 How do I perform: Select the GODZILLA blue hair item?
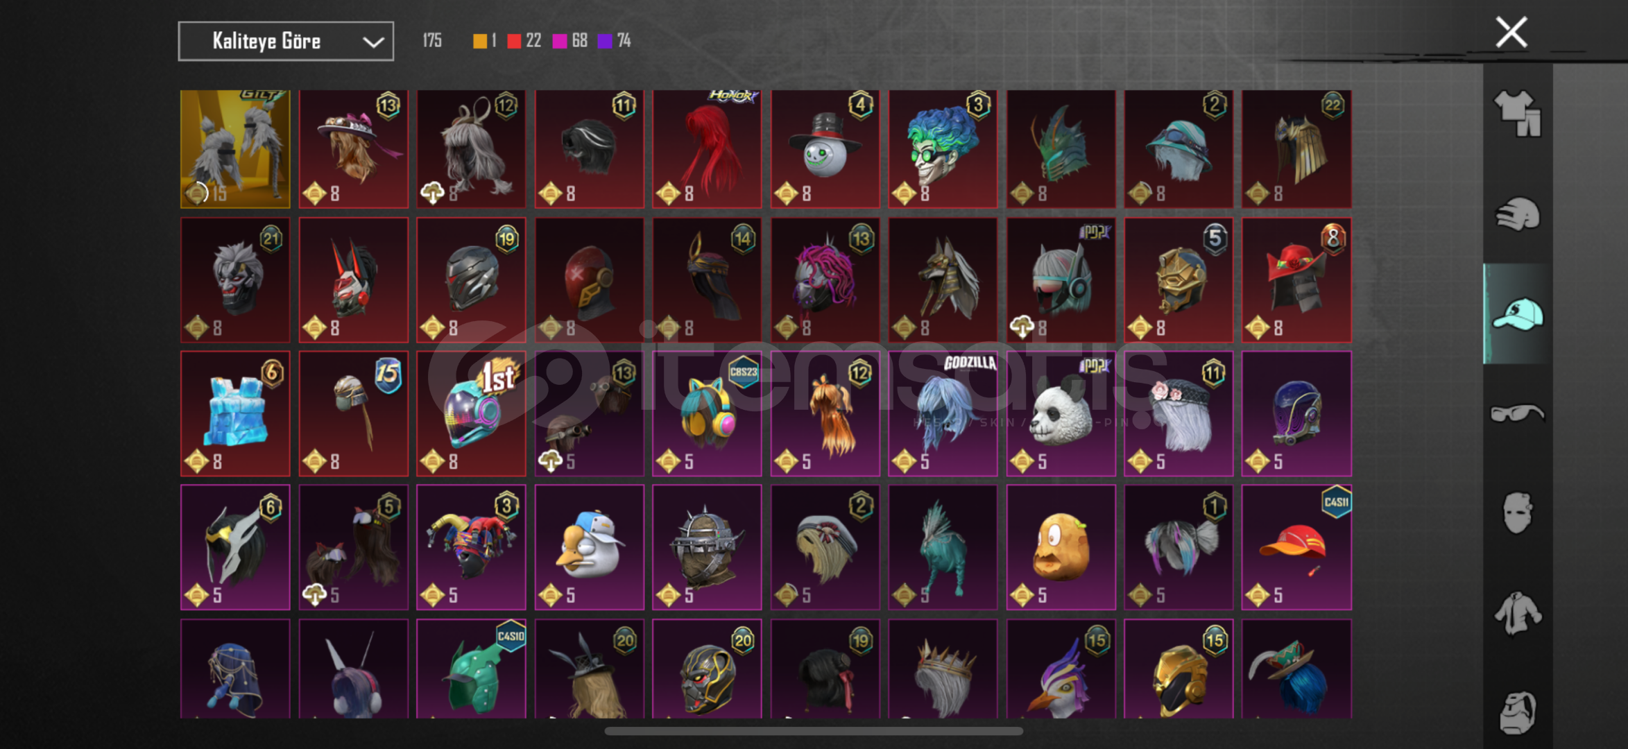tap(943, 413)
